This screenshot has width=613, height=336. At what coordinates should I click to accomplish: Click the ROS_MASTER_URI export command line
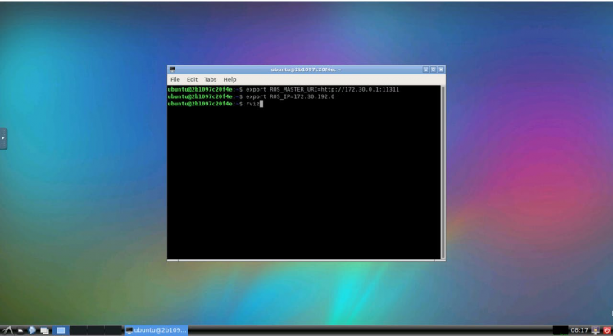[323, 90]
